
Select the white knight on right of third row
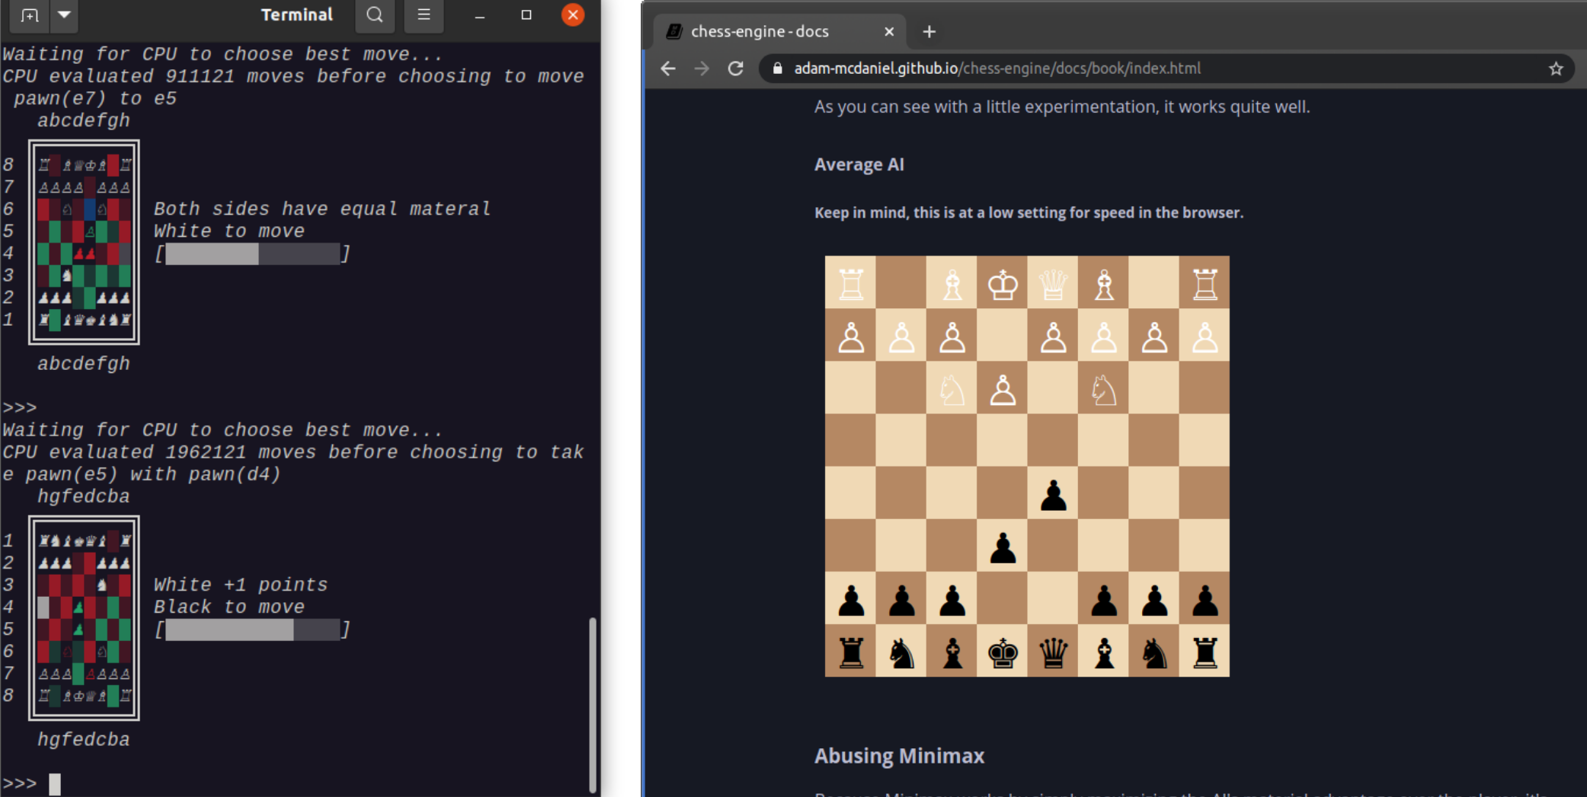click(x=1104, y=390)
